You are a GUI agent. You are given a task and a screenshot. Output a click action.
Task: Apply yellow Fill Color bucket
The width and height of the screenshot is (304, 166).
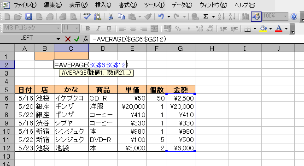pyautogui.click(x=263, y=29)
